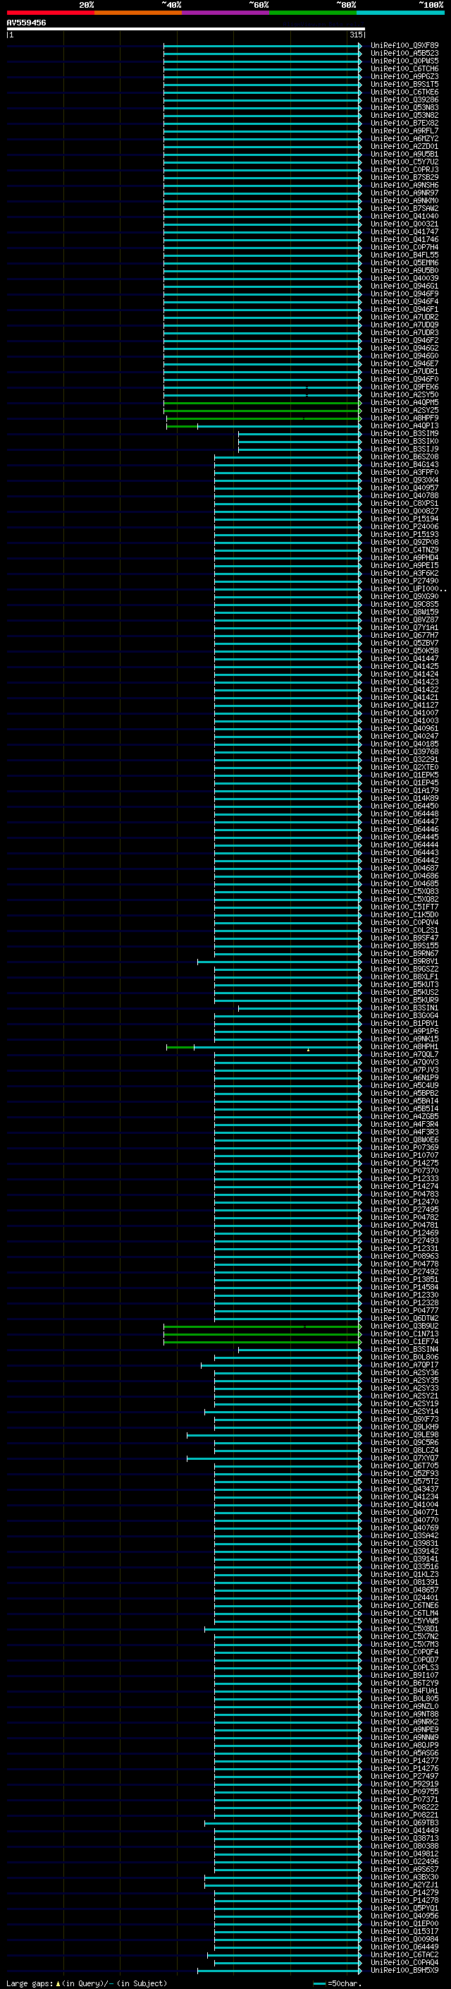Select the UniRef100_C1N713 label
Screen dimensions: 451x1989
click(404, 1334)
